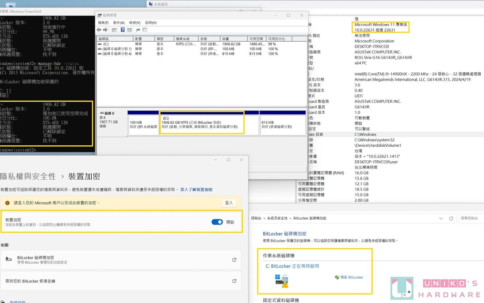Click the Back arrow in Disk Management toolbar
The width and height of the screenshot is (484, 303).
point(99,30)
